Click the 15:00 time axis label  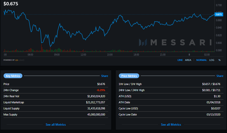tap(110, 55)
